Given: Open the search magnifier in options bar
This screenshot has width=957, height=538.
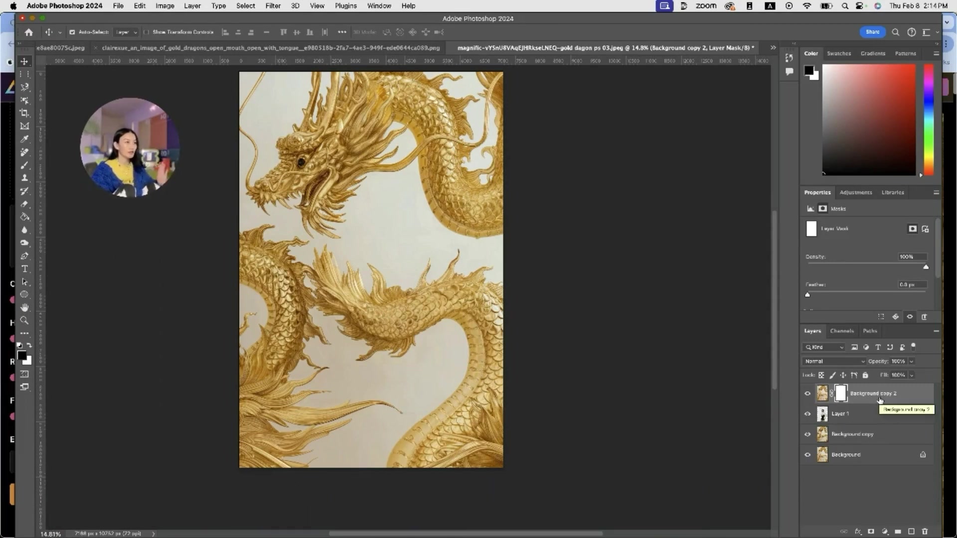Looking at the screenshot, I should tap(895, 32).
